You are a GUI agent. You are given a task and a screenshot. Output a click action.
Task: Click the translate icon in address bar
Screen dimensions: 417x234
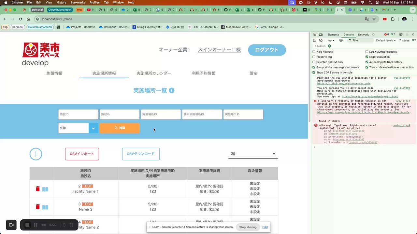(x=367, y=19)
